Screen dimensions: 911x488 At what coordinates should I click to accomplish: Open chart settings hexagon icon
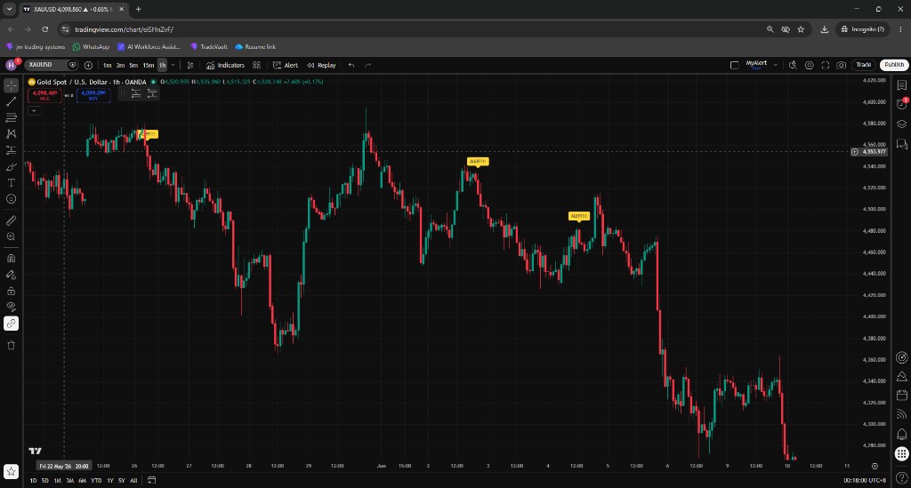click(809, 65)
